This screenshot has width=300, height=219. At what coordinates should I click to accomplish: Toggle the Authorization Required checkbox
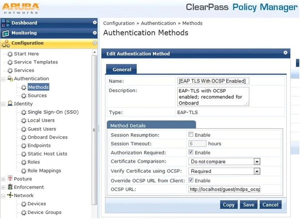coord(191,152)
